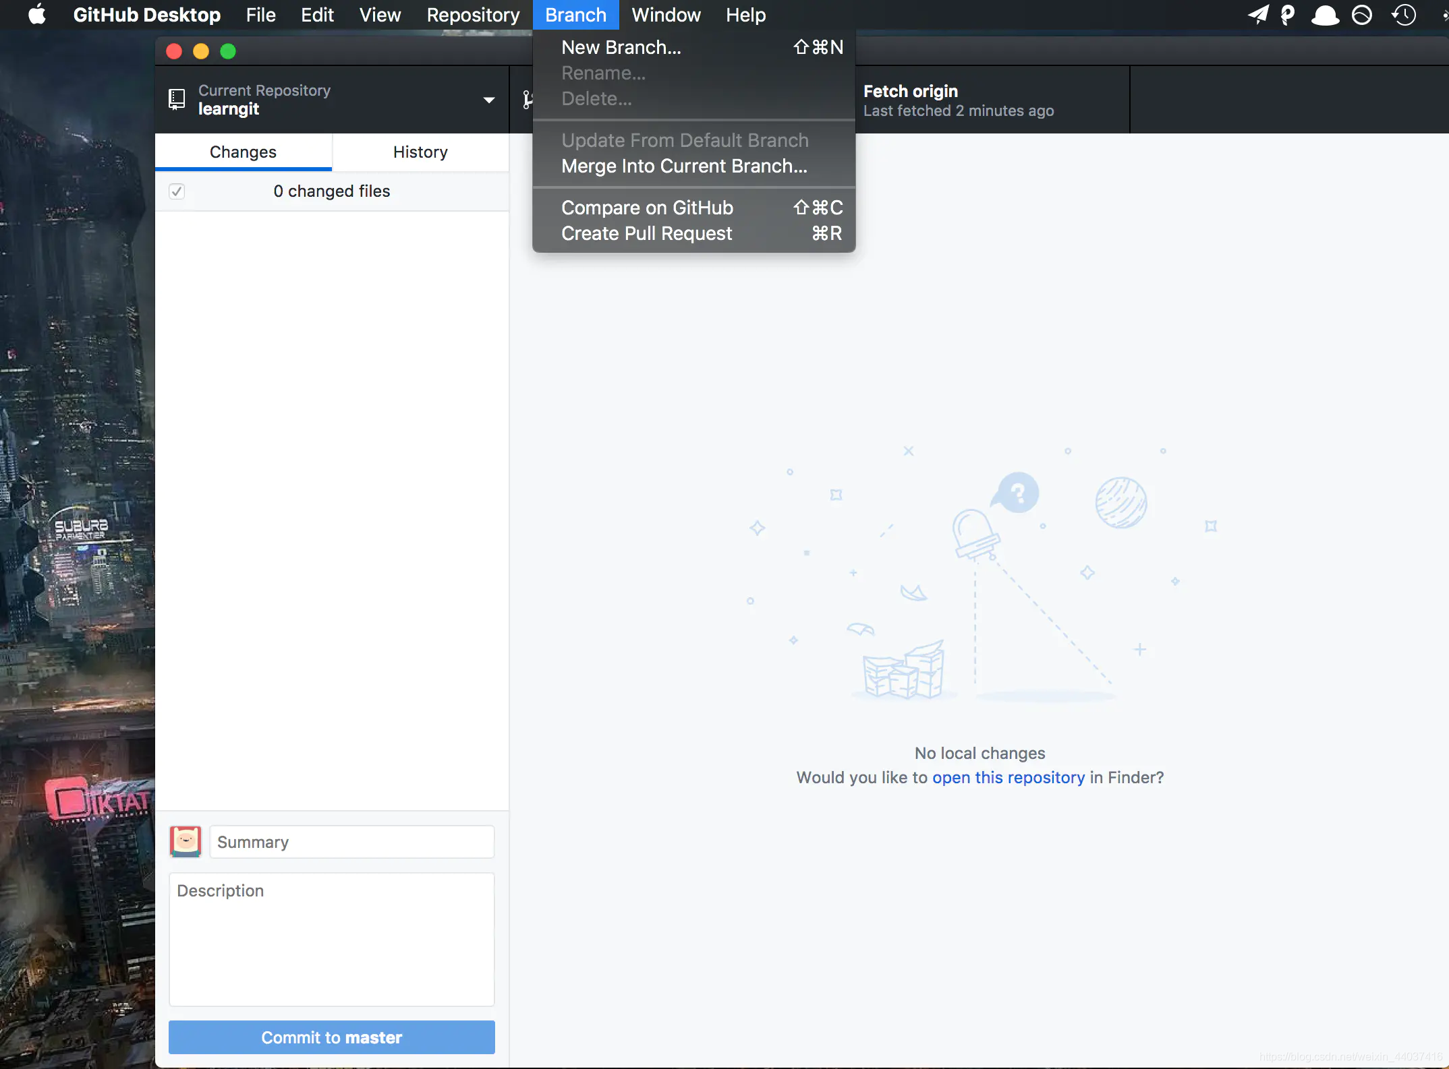Click the branch fork icon in toolbar

coord(527,100)
